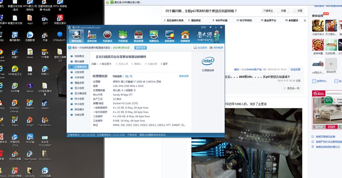Open the 电脑维修 PC repair tool
Viewport: 342px width, 178px height.
(185, 36)
